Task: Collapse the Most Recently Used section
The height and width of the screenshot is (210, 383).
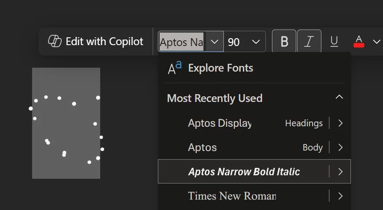Action: [339, 97]
